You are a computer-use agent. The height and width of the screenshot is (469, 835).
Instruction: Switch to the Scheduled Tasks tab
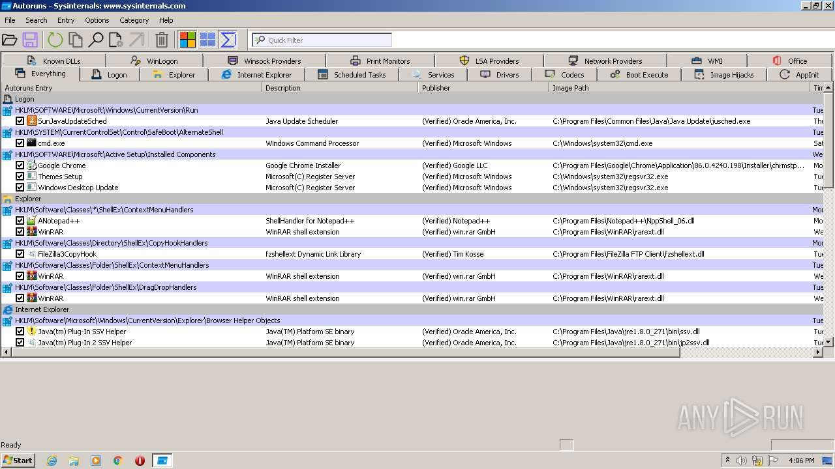pos(351,75)
